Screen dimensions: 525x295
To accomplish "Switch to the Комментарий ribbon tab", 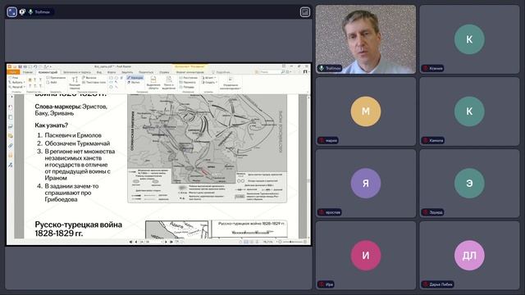I will click(x=48, y=72).
